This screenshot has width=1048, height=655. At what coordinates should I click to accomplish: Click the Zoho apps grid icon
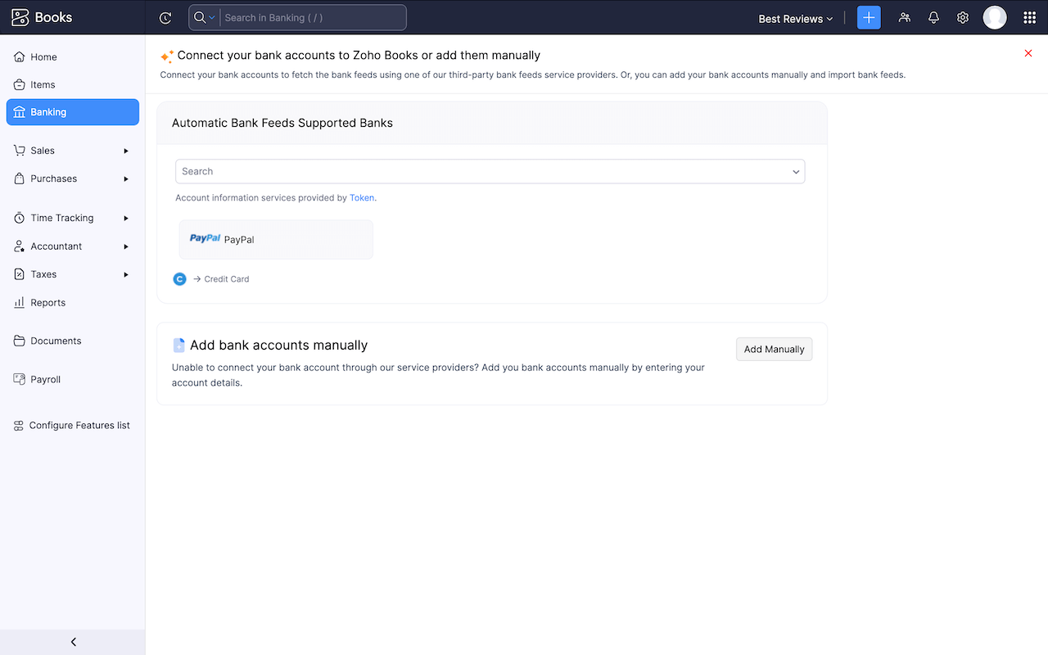[x=1029, y=17]
